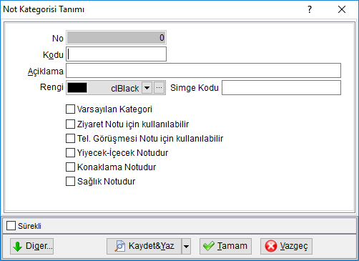Image resolution: width=359 pixels, height=261 pixels.
Task: Check the Konaklama Notudur box
Action: tap(70, 167)
